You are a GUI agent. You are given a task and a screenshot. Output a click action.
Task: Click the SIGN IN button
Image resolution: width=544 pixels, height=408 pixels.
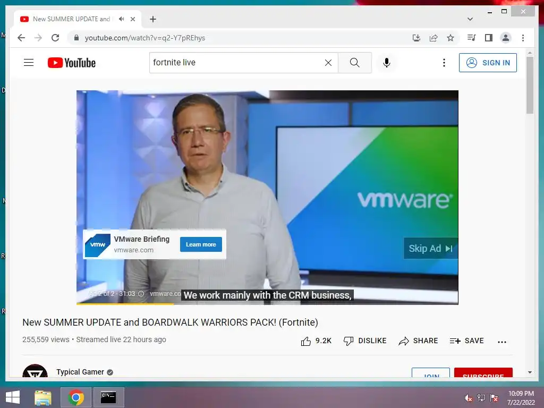488,63
